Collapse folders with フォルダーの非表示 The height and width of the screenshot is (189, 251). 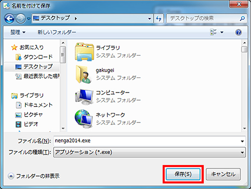pos(34,176)
